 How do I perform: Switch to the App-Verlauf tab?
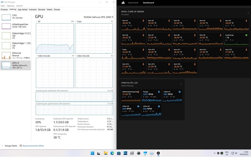pyautogui.click(x=23, y=10)
